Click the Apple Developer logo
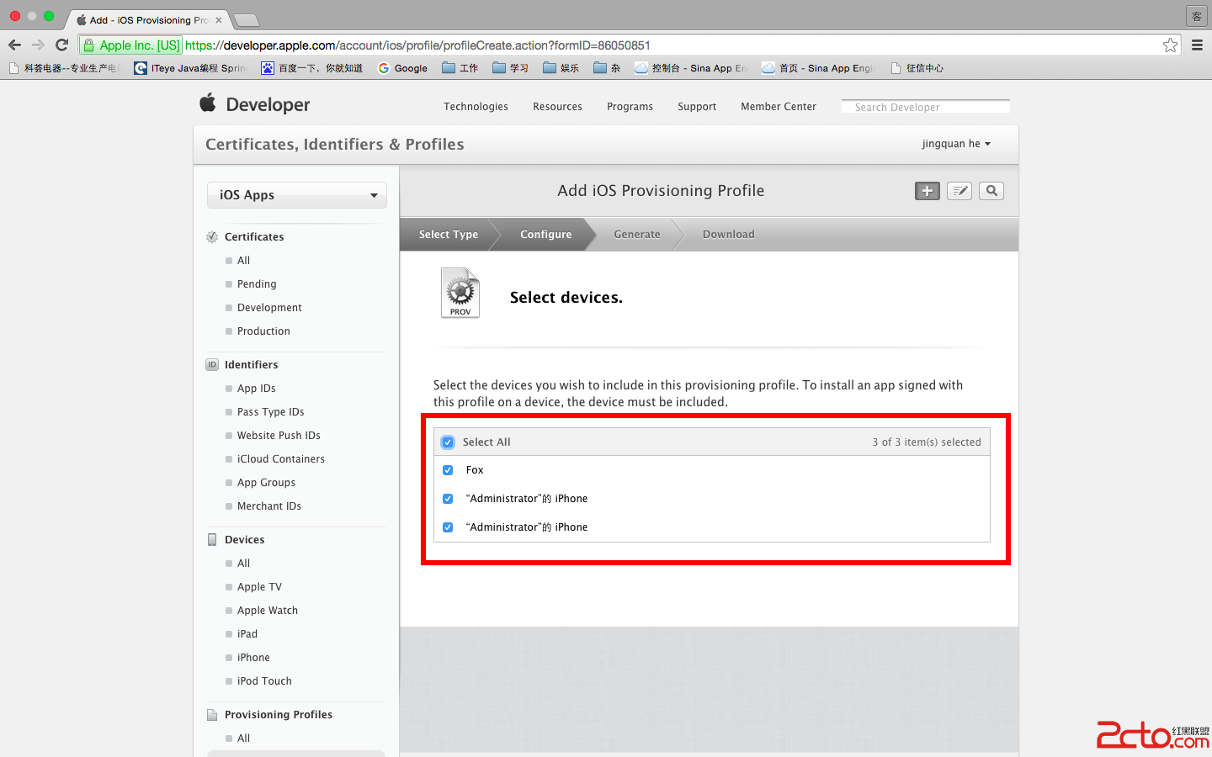Image resolution: width=1212 pixels, height=757 pixels. [254, 104]
